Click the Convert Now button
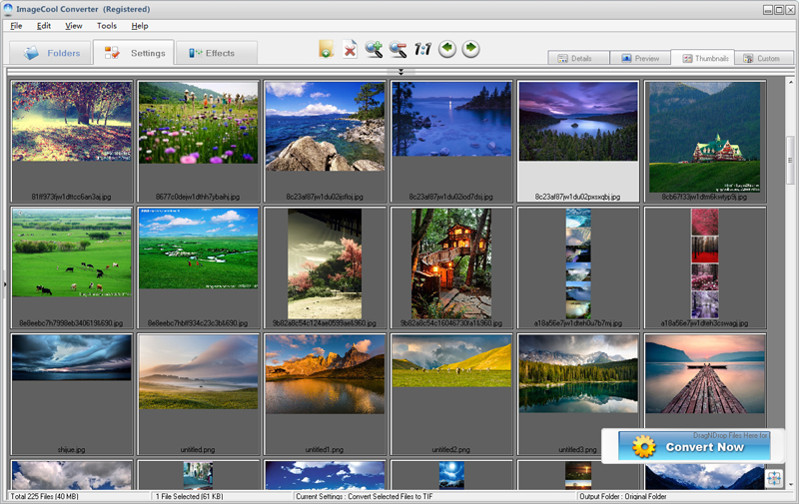The width and height of the screenshot is (799, 504). tap(694, 446)
